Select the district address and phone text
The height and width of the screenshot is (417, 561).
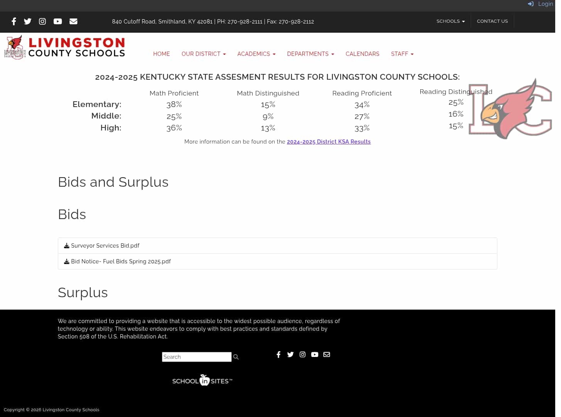click(x=213, y=22)
